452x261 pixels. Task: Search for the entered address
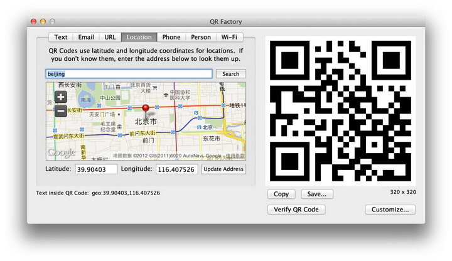[x=230, y=74]
